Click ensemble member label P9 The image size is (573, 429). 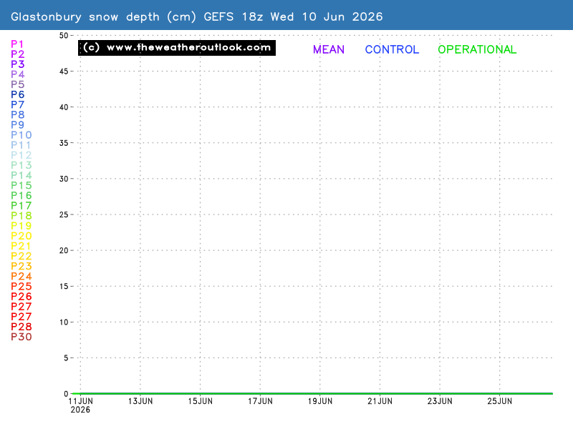coord(17,124)
